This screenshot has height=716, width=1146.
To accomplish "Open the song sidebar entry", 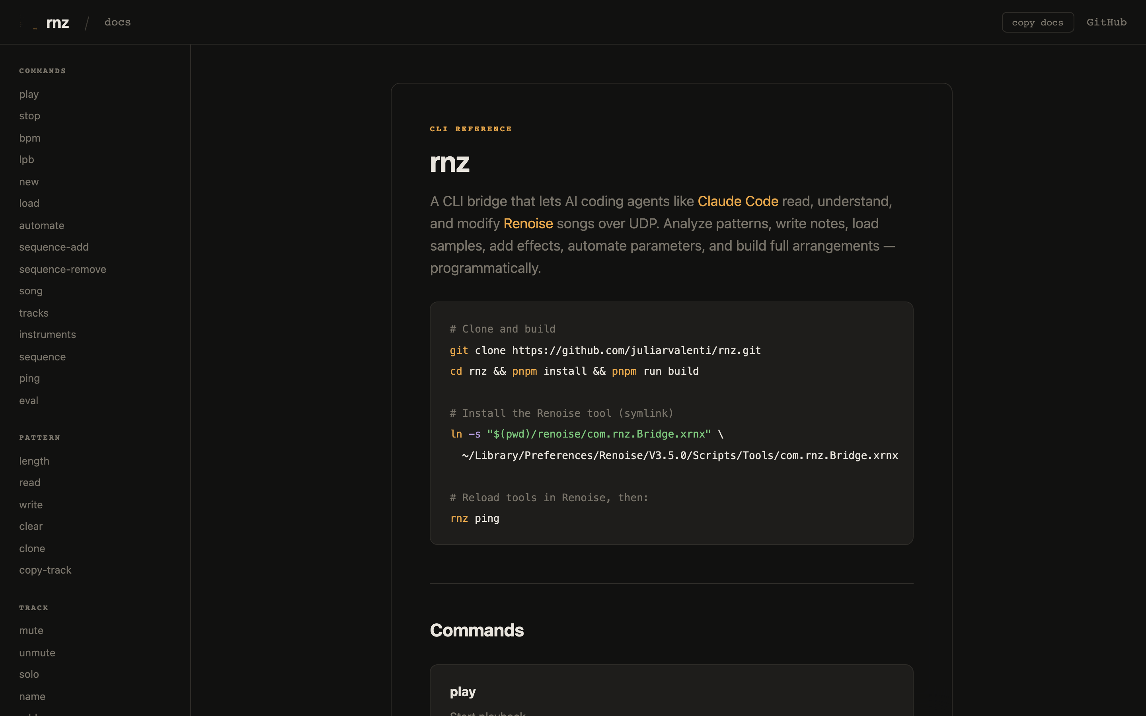I will 31,291.
